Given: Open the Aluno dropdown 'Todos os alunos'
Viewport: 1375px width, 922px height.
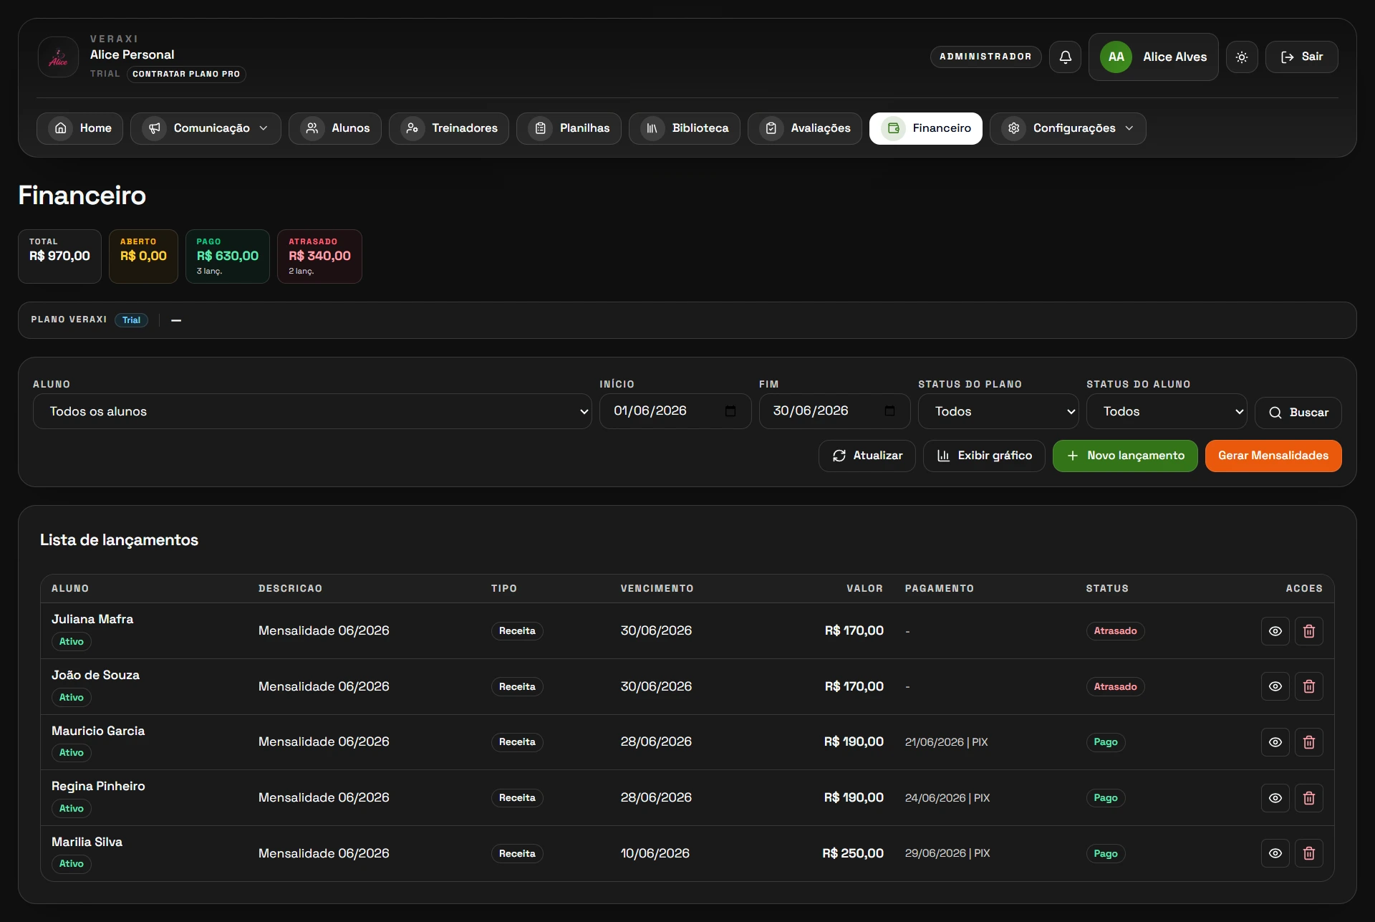Looking at the screenshot, I should tap(312, 411).
